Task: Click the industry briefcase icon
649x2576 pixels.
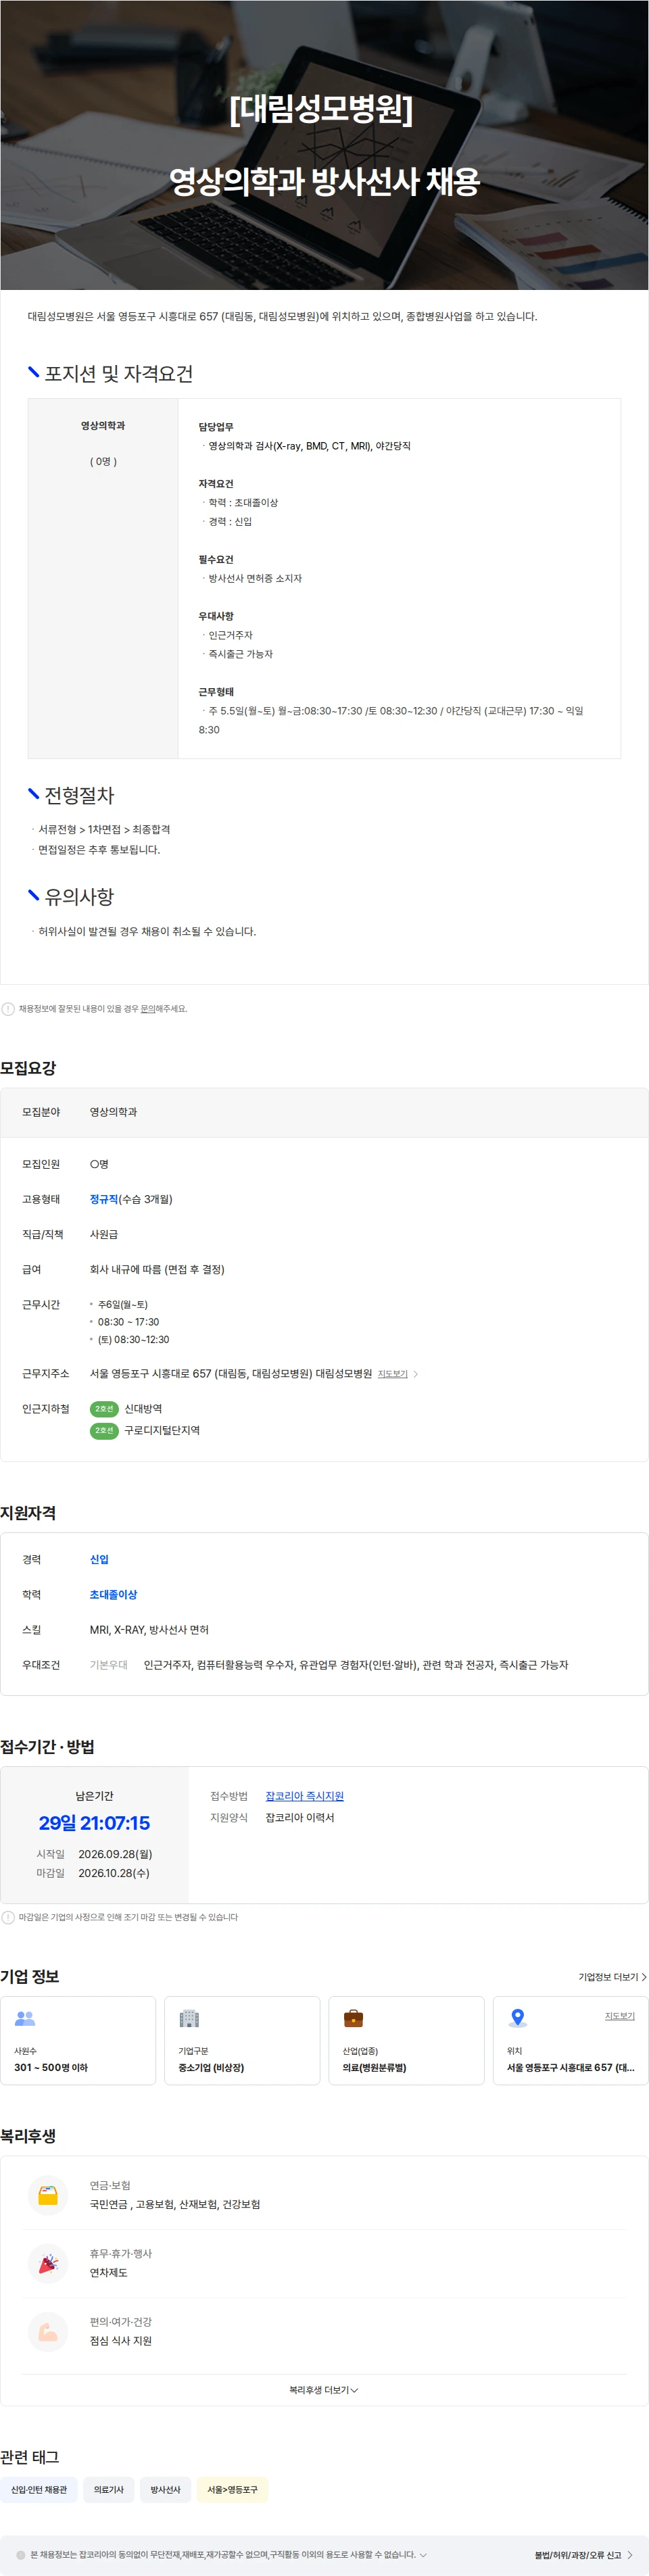Action: point(353,2018)
